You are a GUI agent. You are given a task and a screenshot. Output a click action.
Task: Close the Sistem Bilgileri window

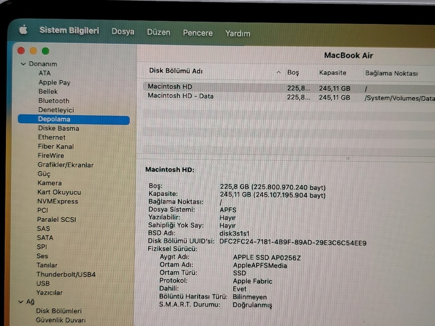pos(21,51)
